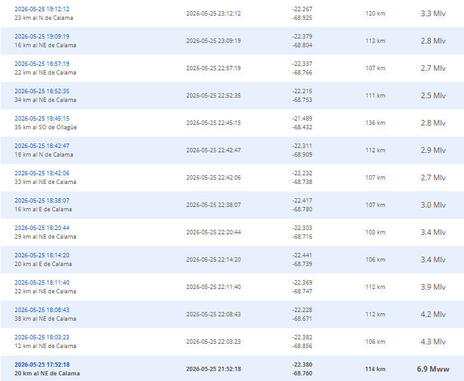Open the 2026-05-25 18:42:47 event link

(x=42, y=146)
